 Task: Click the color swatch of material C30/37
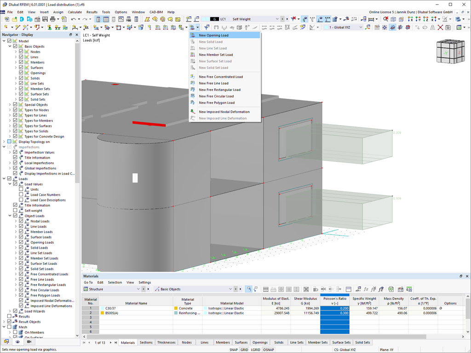(102, 308)
